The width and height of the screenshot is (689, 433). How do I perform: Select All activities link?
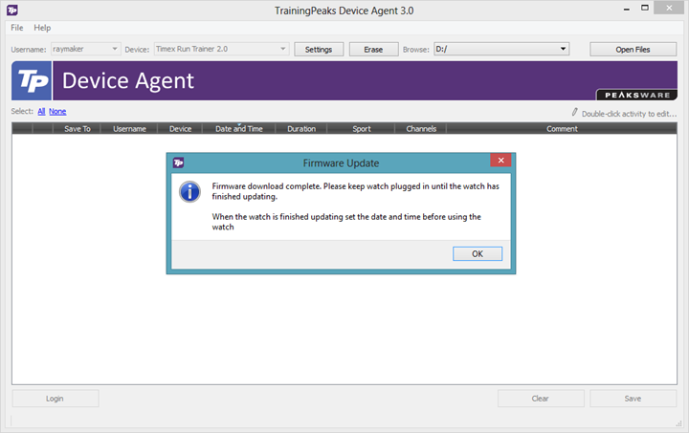tap(41, 112)
